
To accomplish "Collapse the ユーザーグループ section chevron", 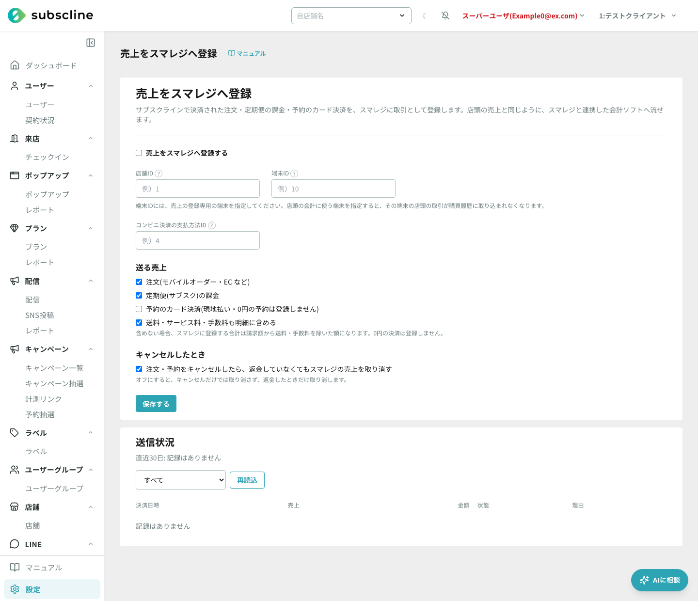I will (91, 470).
